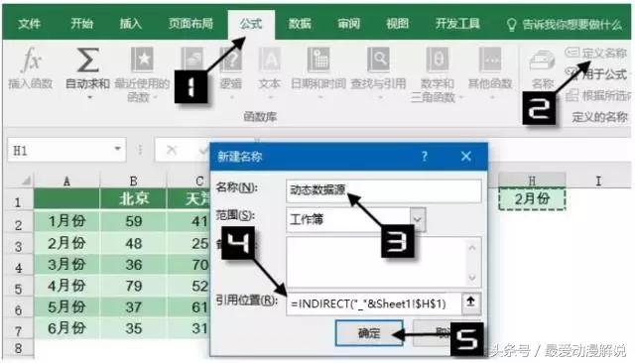
Task: Switch to the 开发工具 Developer tab
Action: pyautogui.click(x=457, y=24)
